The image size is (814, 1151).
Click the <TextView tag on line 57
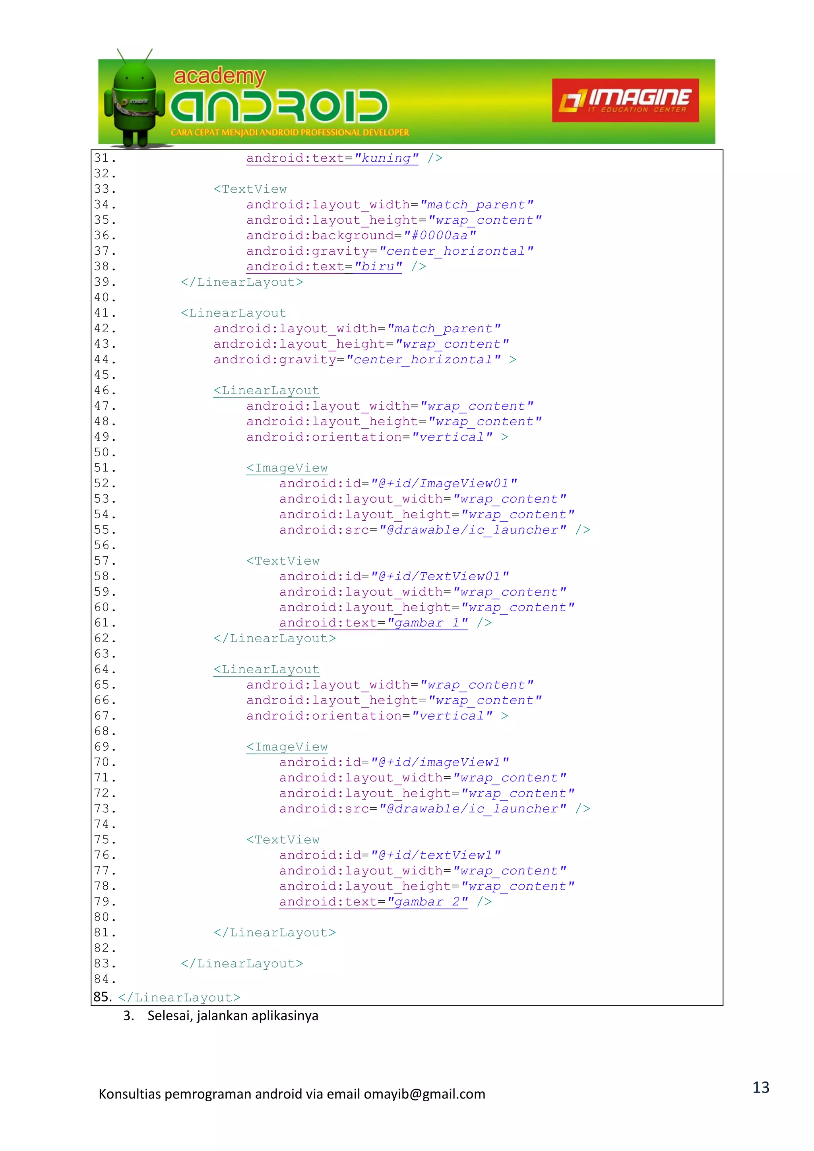click(283, 561)
